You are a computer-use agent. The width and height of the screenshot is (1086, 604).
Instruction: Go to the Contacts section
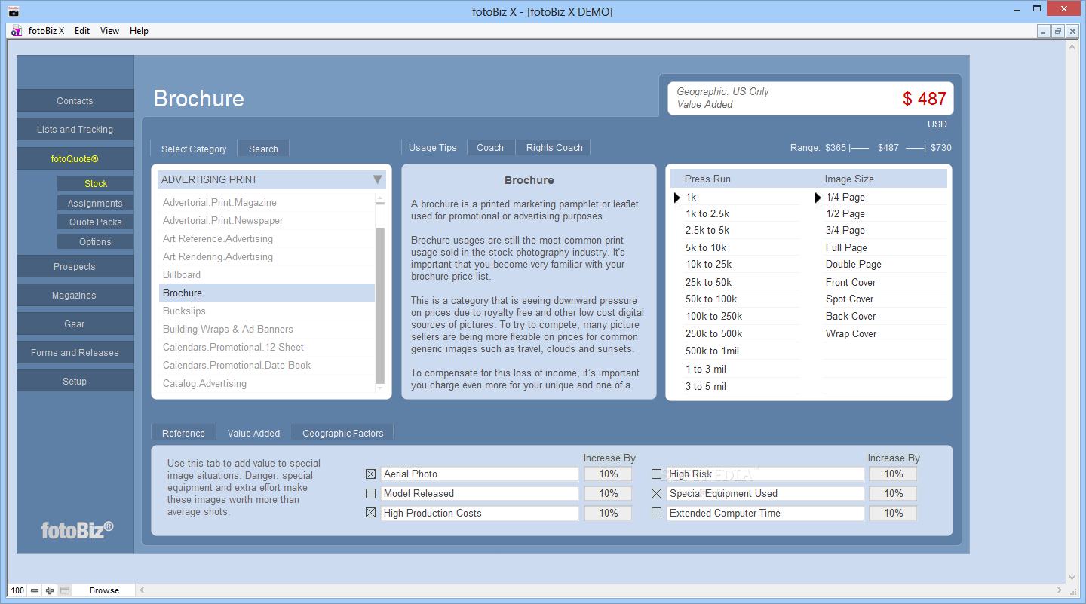[x=75, y=101]
